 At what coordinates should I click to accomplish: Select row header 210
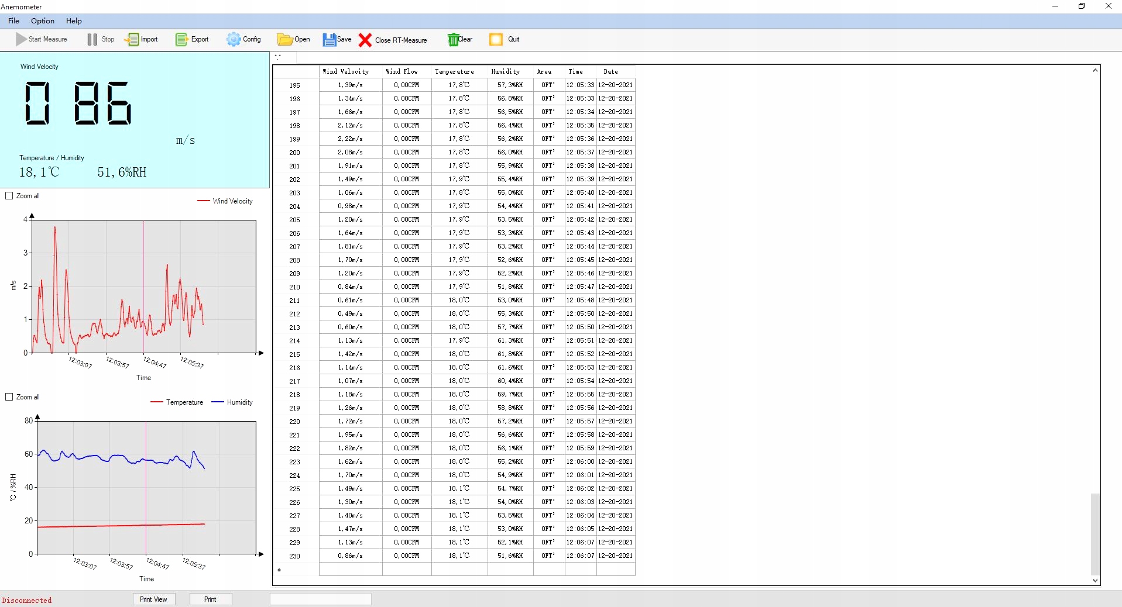pos(296,287)
